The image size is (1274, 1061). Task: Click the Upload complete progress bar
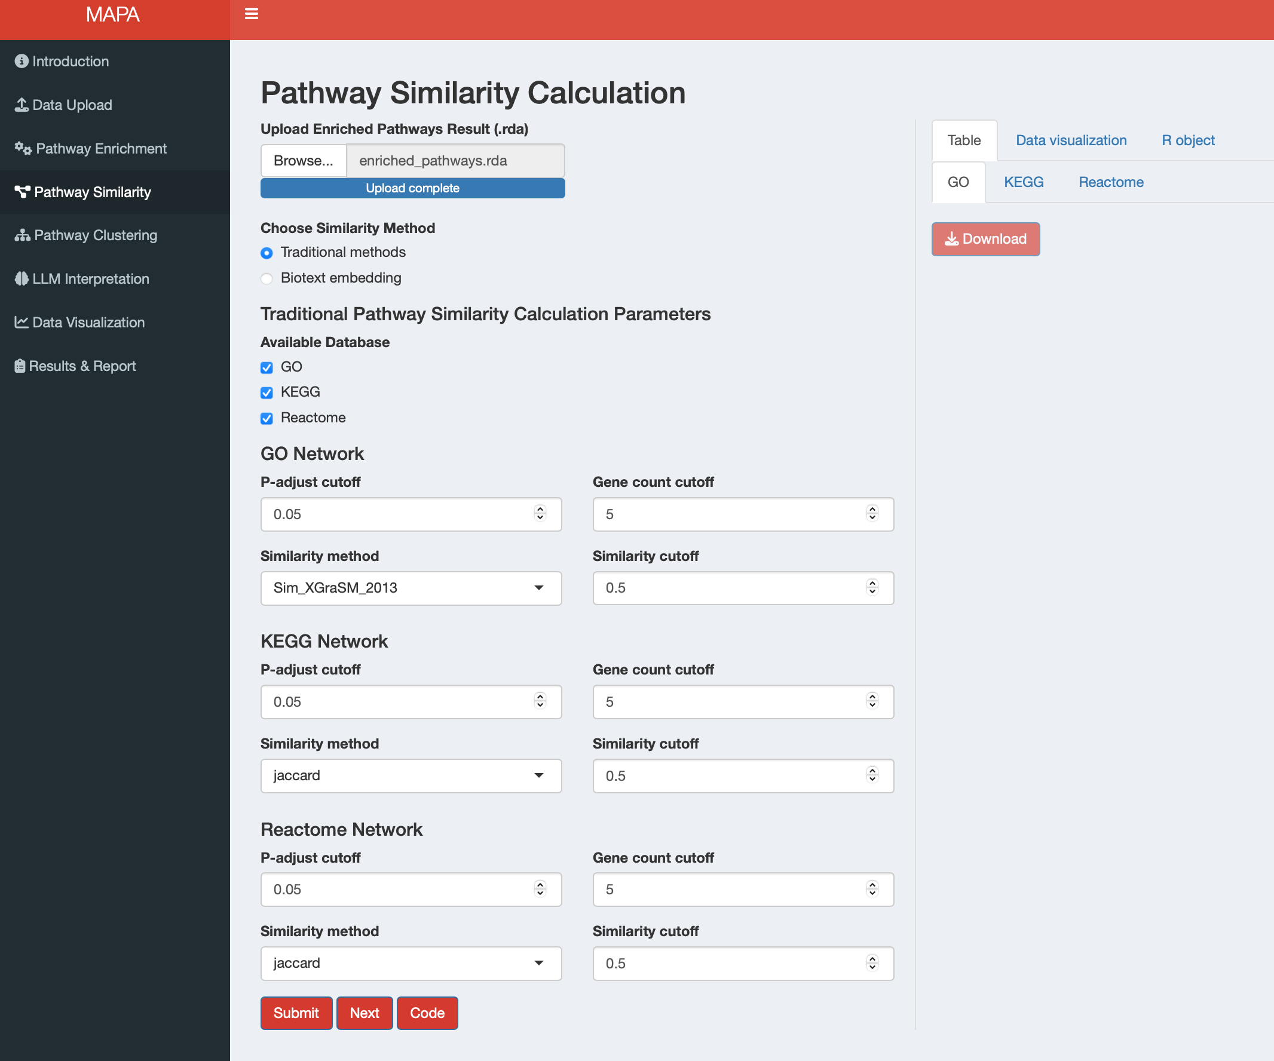(x=412, y=188)
